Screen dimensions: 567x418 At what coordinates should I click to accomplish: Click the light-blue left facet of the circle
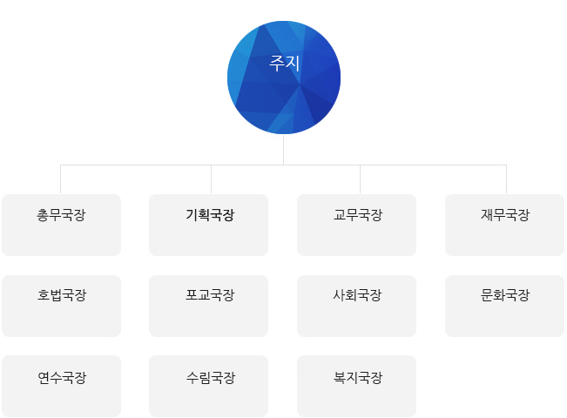pos(240,74)
